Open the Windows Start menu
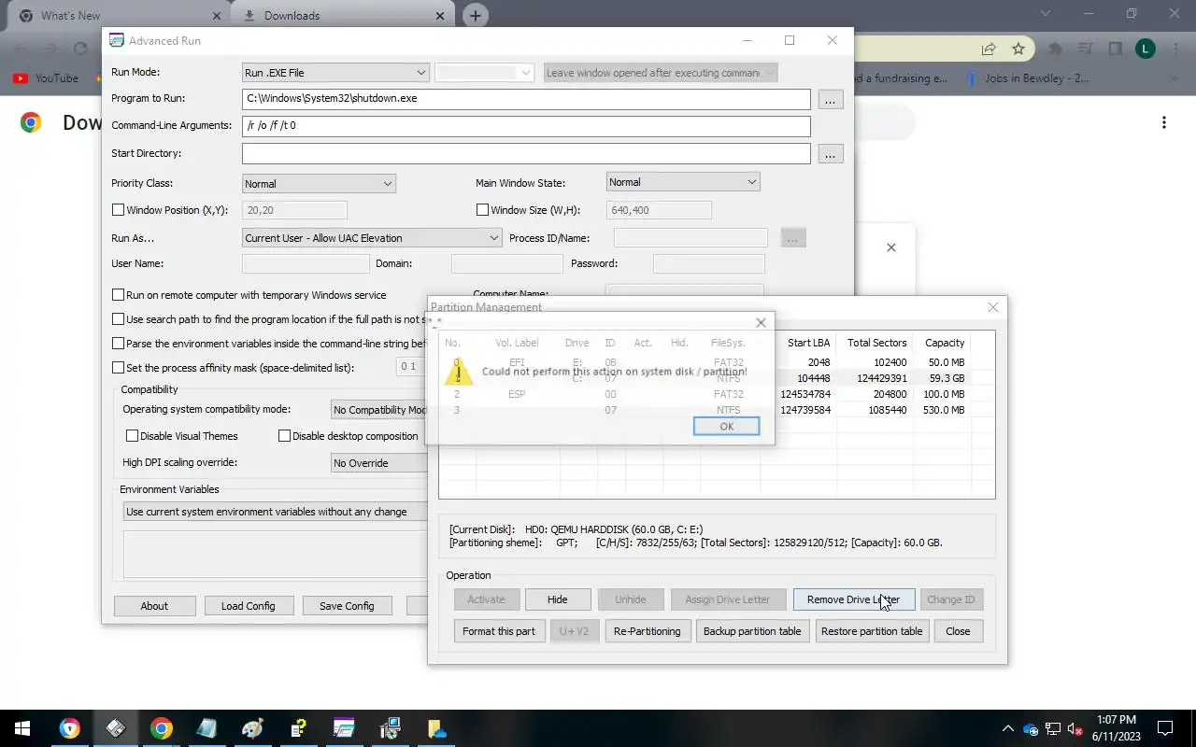Image resolution: width=1196 pixels, height=747 pixels. [22, 728]
